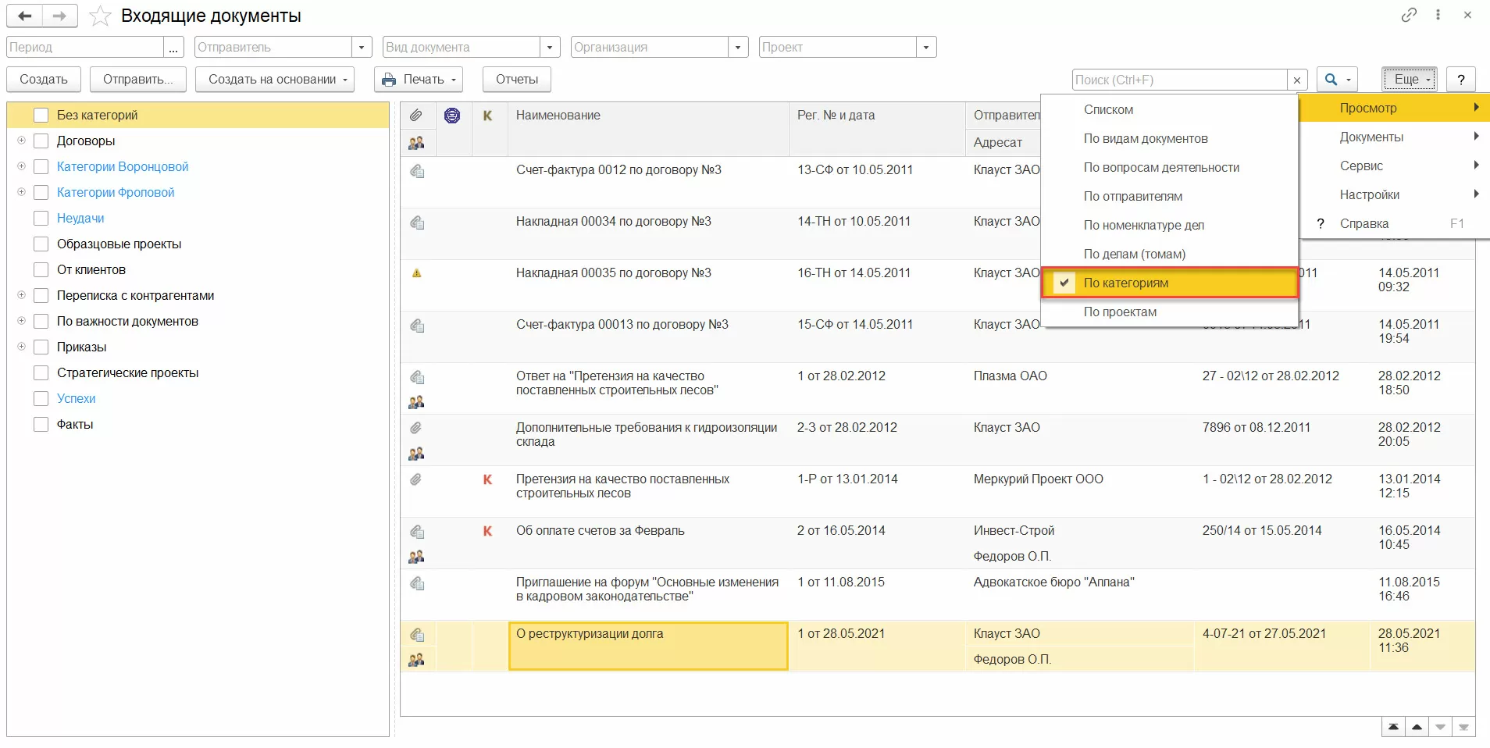1490x748 pixels.
Task: Click the copy link icon
Action: pos(1409,15)
